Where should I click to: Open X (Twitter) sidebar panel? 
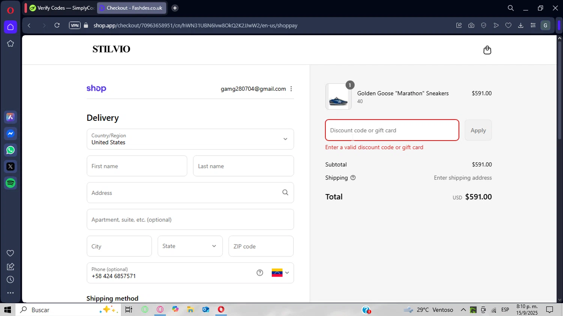11,167
